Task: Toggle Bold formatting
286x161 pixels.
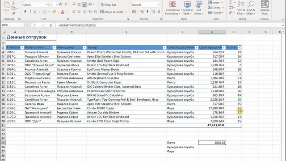Action: pyautogui.click(x=25, y=12)
